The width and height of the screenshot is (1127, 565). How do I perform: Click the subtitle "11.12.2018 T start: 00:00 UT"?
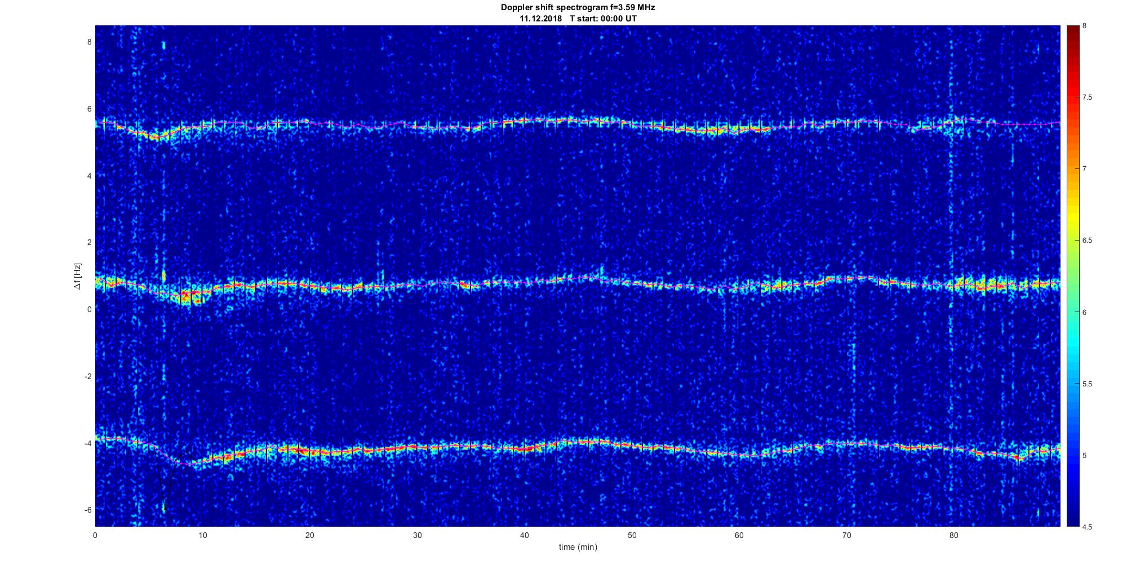coord(578,18)
